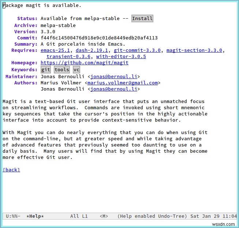Open the with-editor-3.0.5 link
Viewport: 239px width, 228px height.
(x=121, y=57)
